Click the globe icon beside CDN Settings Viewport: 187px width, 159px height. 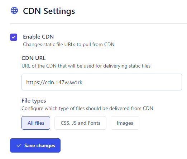14,10
